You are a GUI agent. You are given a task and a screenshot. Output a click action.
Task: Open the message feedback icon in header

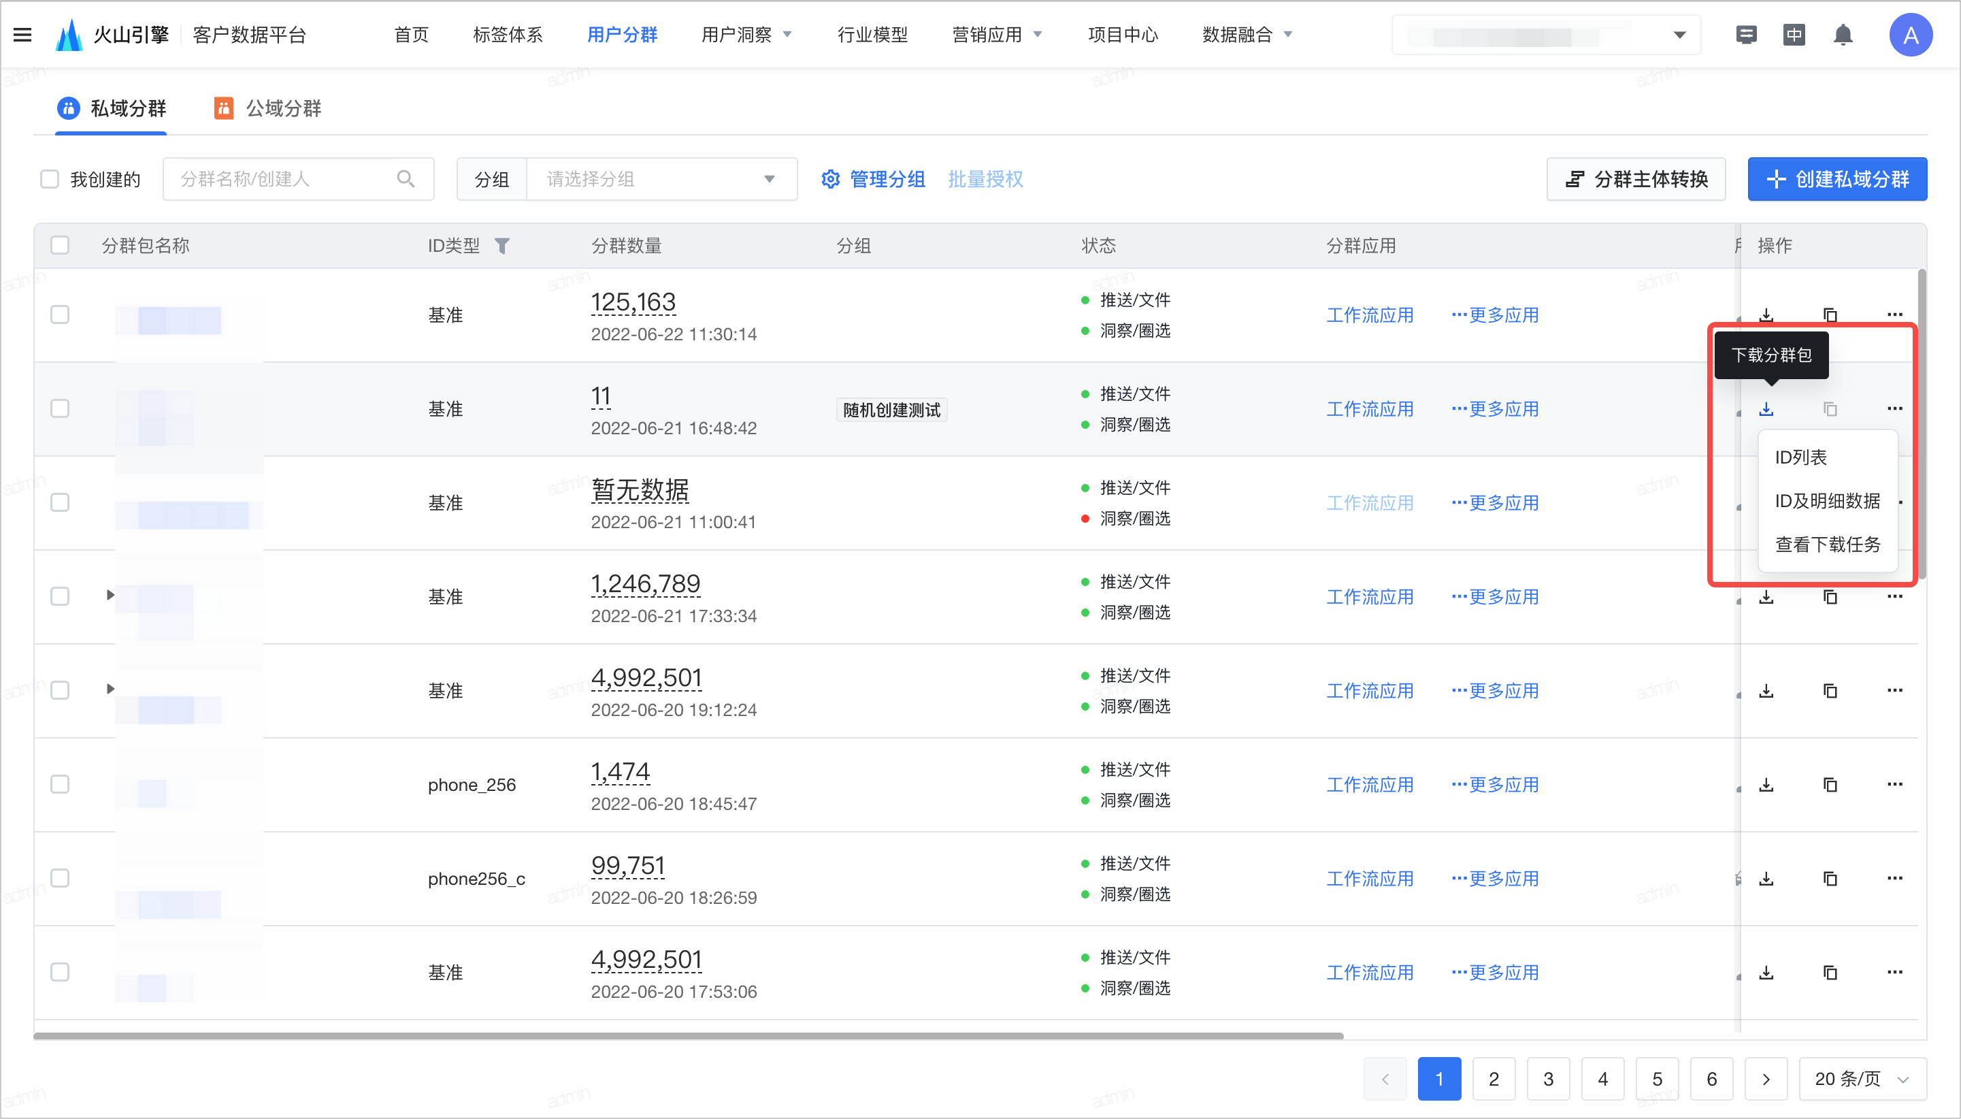point(1746,35)
